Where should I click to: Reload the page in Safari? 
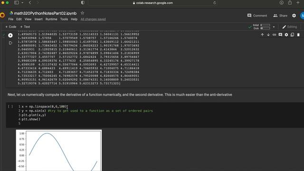point(214,3)
